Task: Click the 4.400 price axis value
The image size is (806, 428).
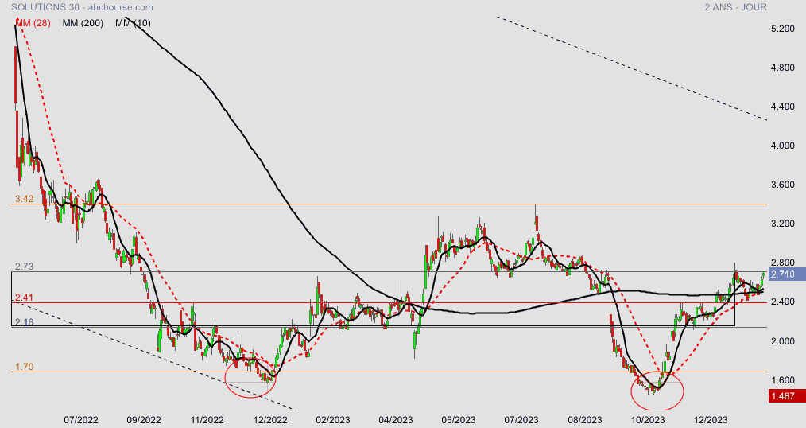Action: click(x=783, y=107)
